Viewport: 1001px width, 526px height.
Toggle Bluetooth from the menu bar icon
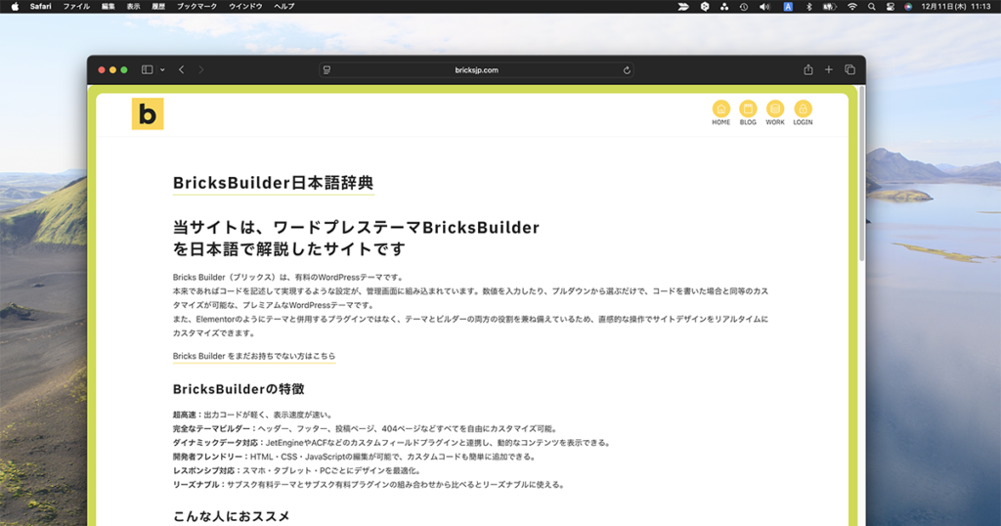click(x=809, y=6)
